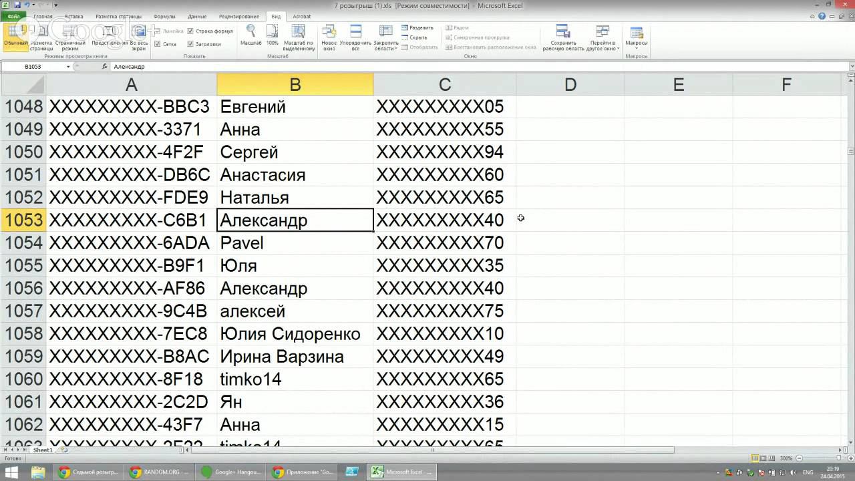Select cell containing Евгений

click(x=295, y=107)
